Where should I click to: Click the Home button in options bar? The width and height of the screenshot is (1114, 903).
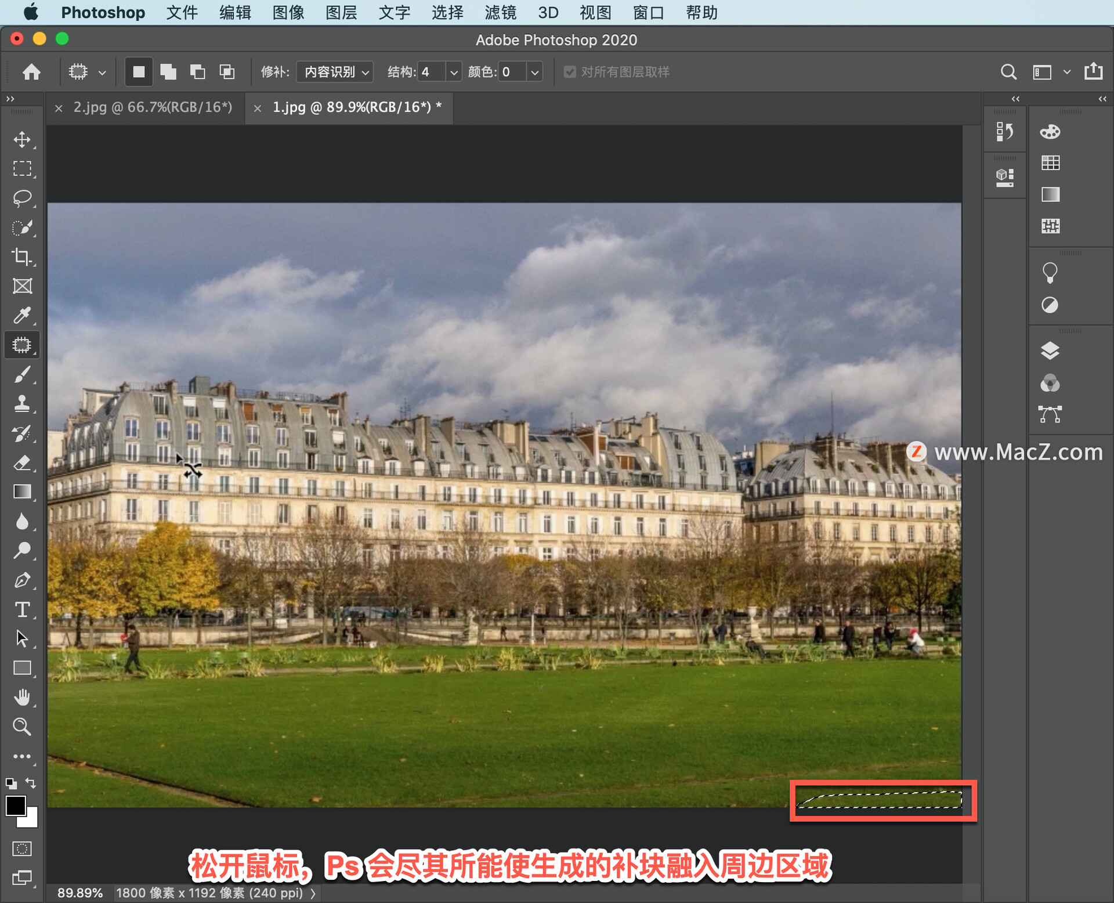click(x=31, y=71)
